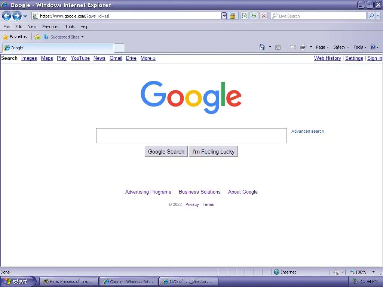
Task: Open Web History link
Action: coord(328,58)
